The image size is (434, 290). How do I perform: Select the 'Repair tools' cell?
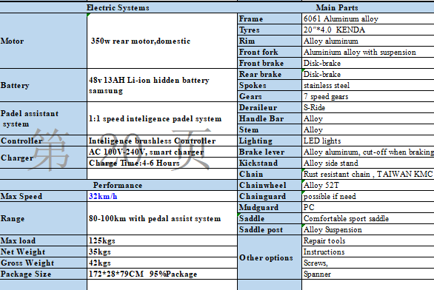click(368, 240)
